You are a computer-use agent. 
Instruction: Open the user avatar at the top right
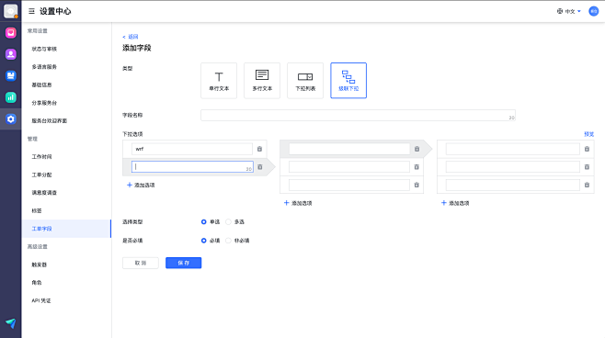593,11
